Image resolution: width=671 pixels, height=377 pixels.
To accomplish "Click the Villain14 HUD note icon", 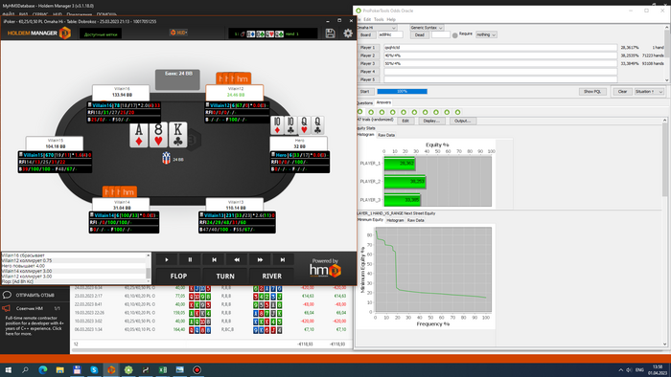I will [92, 215].
